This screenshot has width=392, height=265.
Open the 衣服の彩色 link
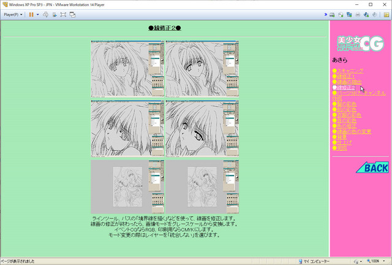pyautogui.click(x=347, y=115)
